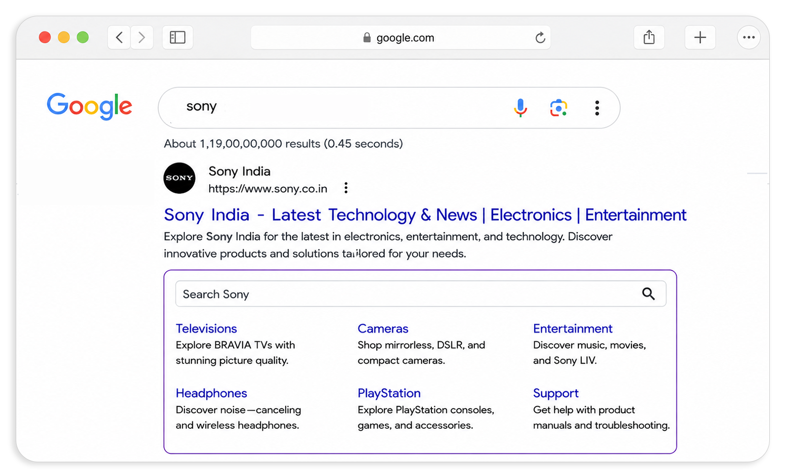787x473 pixels.
Task: Go forward with the browser forward arrow
Action: tap(142, 37)
